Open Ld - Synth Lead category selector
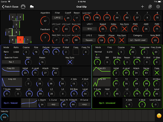The width and height of the screenshot is (163, 122). [x=138, y=40]
